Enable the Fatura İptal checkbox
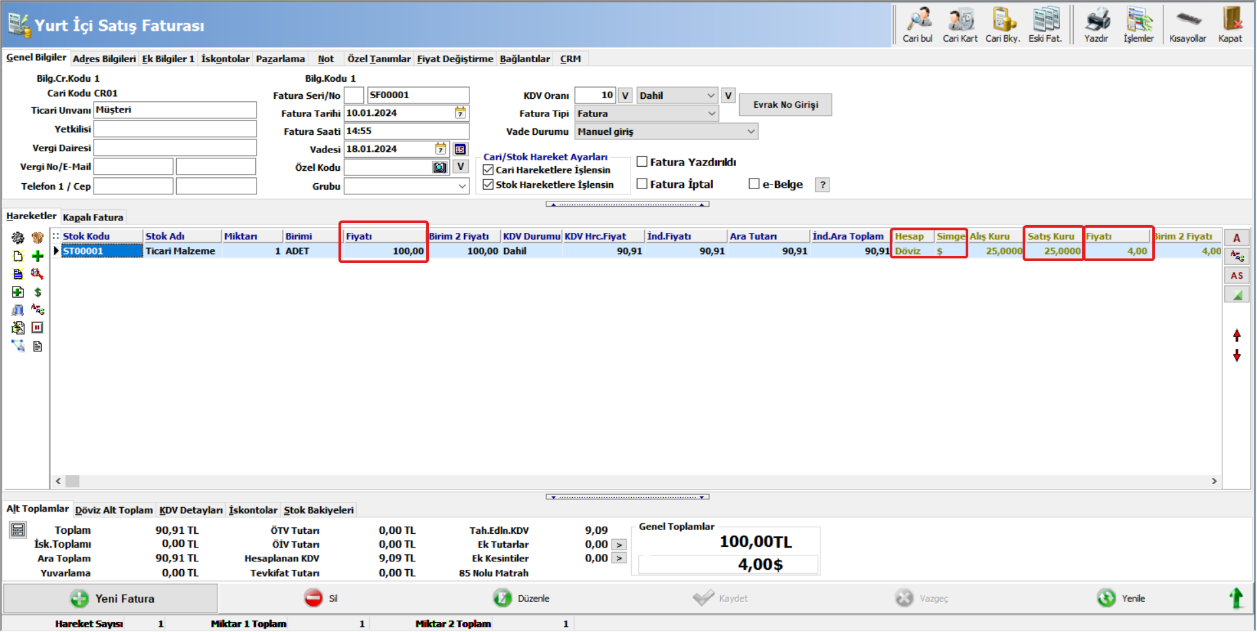Viewport: 1257px width, 632px height. [642, 184]
